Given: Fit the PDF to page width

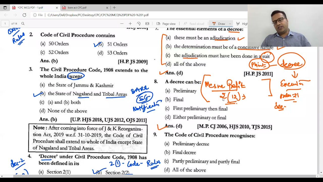Looking at the screenshot, I should 147,24.
